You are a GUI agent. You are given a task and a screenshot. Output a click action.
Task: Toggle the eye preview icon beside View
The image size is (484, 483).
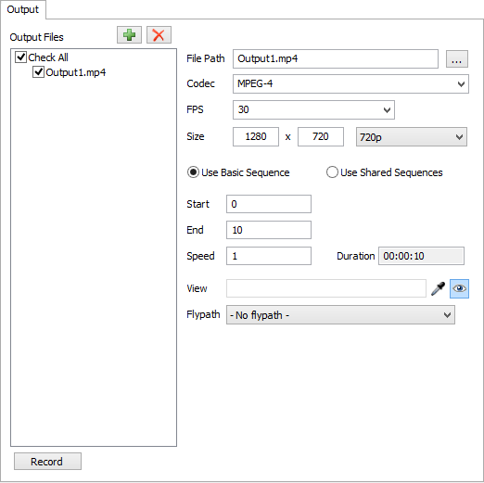click(459, 288)
